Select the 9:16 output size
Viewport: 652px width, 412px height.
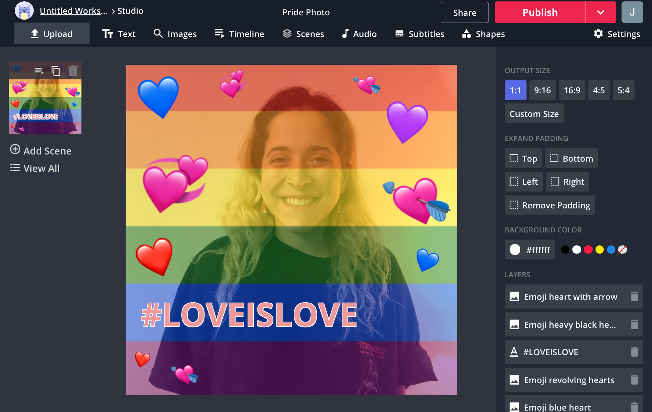pos(542,90)
